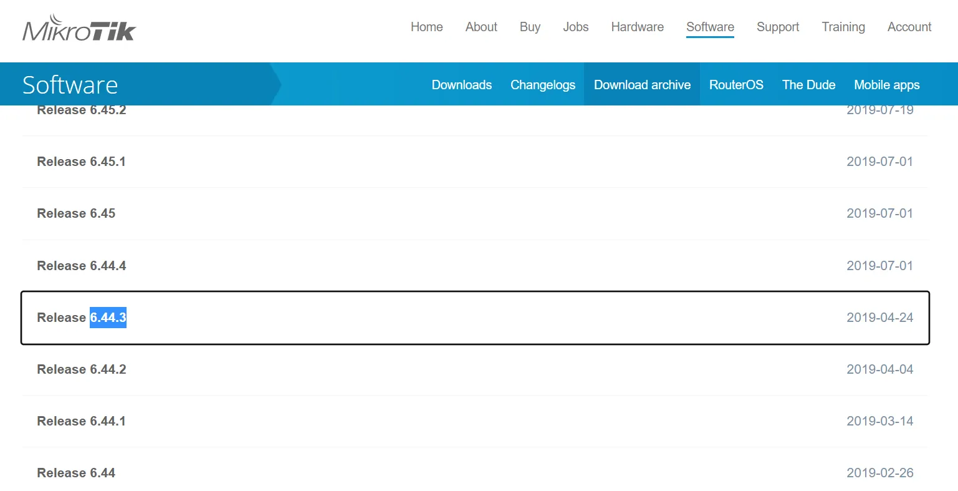Image resolution: width=958 pixels, height=491 pixels.
Task: Switch to The Dude tab
Action: click(809, 85)
